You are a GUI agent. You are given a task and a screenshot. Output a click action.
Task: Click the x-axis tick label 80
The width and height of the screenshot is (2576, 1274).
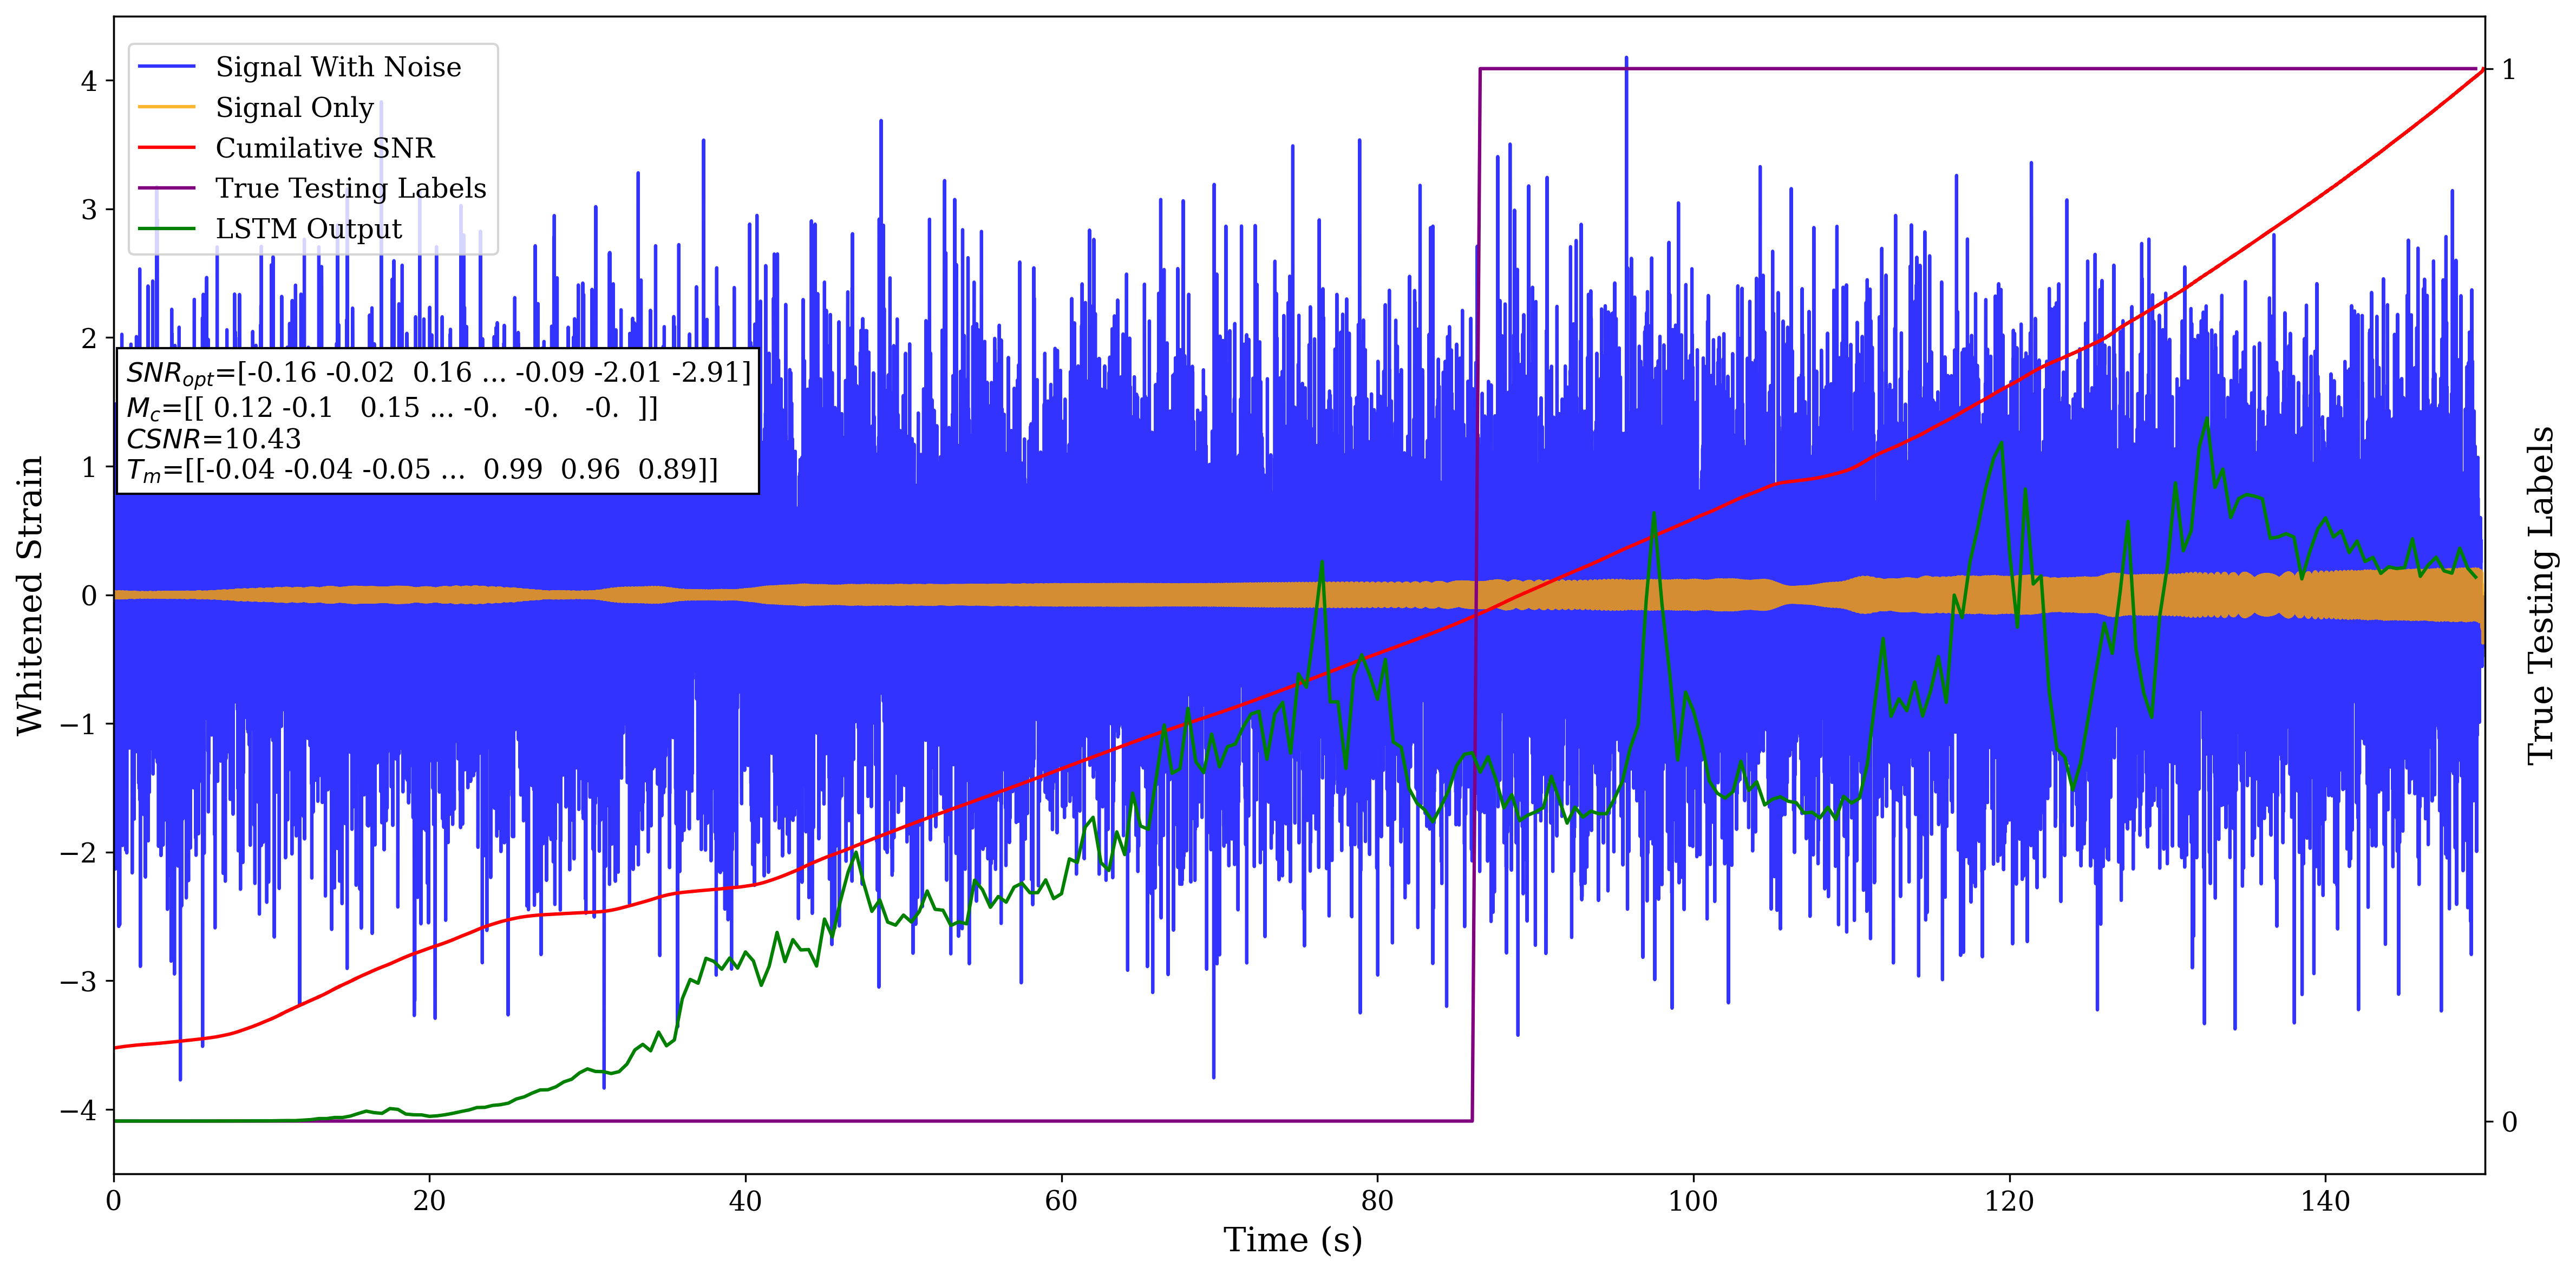(1377, 1200)
